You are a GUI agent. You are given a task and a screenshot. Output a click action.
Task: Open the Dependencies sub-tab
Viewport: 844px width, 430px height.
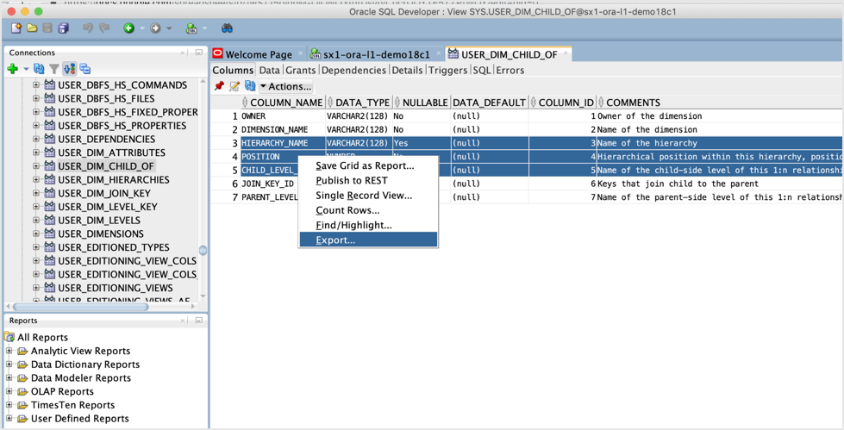click(x=353, y=70)
